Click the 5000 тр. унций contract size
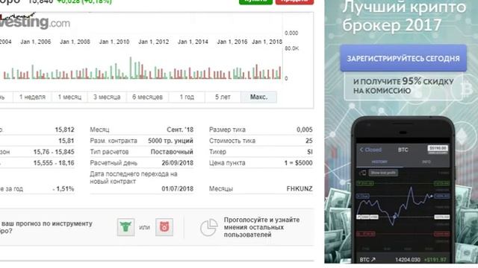 pos(170,141)
